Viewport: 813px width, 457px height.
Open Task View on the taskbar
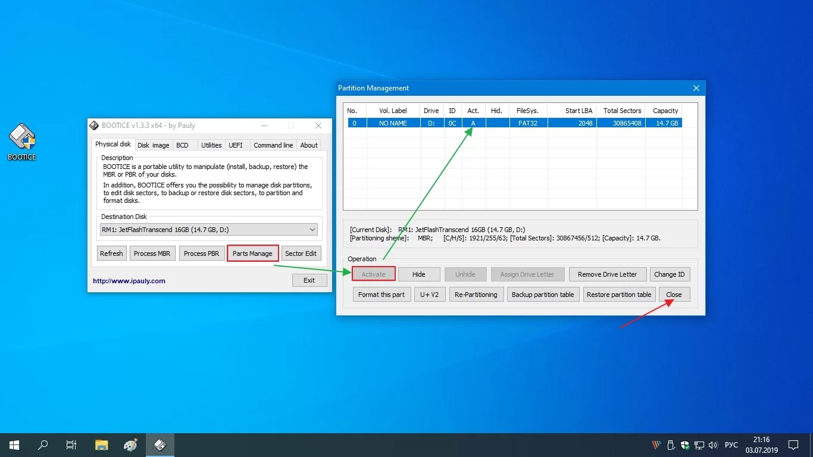71,445
